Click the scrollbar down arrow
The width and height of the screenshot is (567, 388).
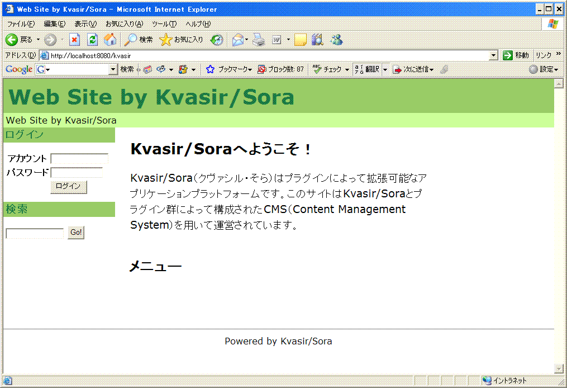[559, 369]
